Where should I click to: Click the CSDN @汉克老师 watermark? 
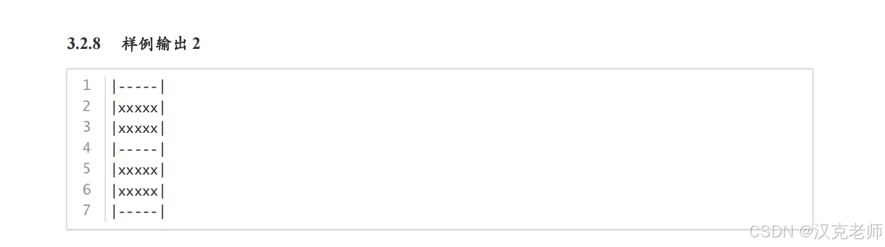click(815, 231)
